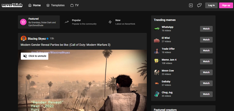Watch the Chug Jug meme videos
This screenshot has height=111, width=234.
(x=206, y=94)
